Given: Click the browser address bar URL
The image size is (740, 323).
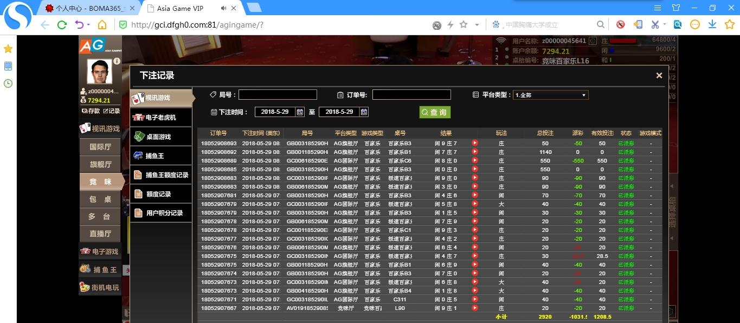Looking at the screenshot, I should [x=197, y=25].
